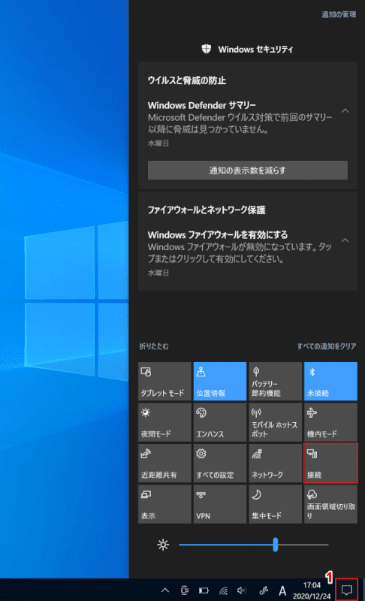This screenshot has width=365, height=601.
Task: Open the clock 17:04 in taskbar
Action: [312, 590]
